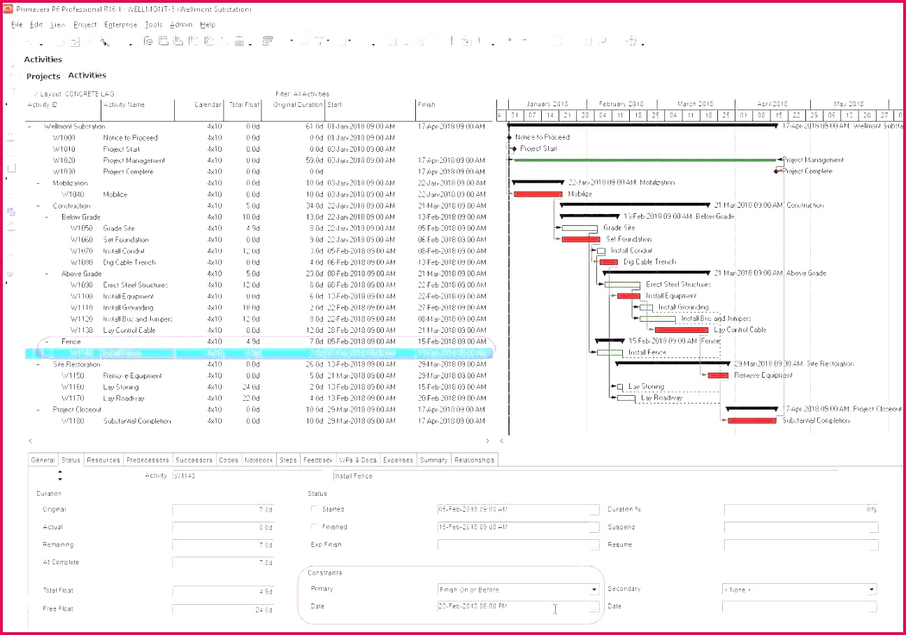Tick the Started checkbox

[x=315, y=509]
